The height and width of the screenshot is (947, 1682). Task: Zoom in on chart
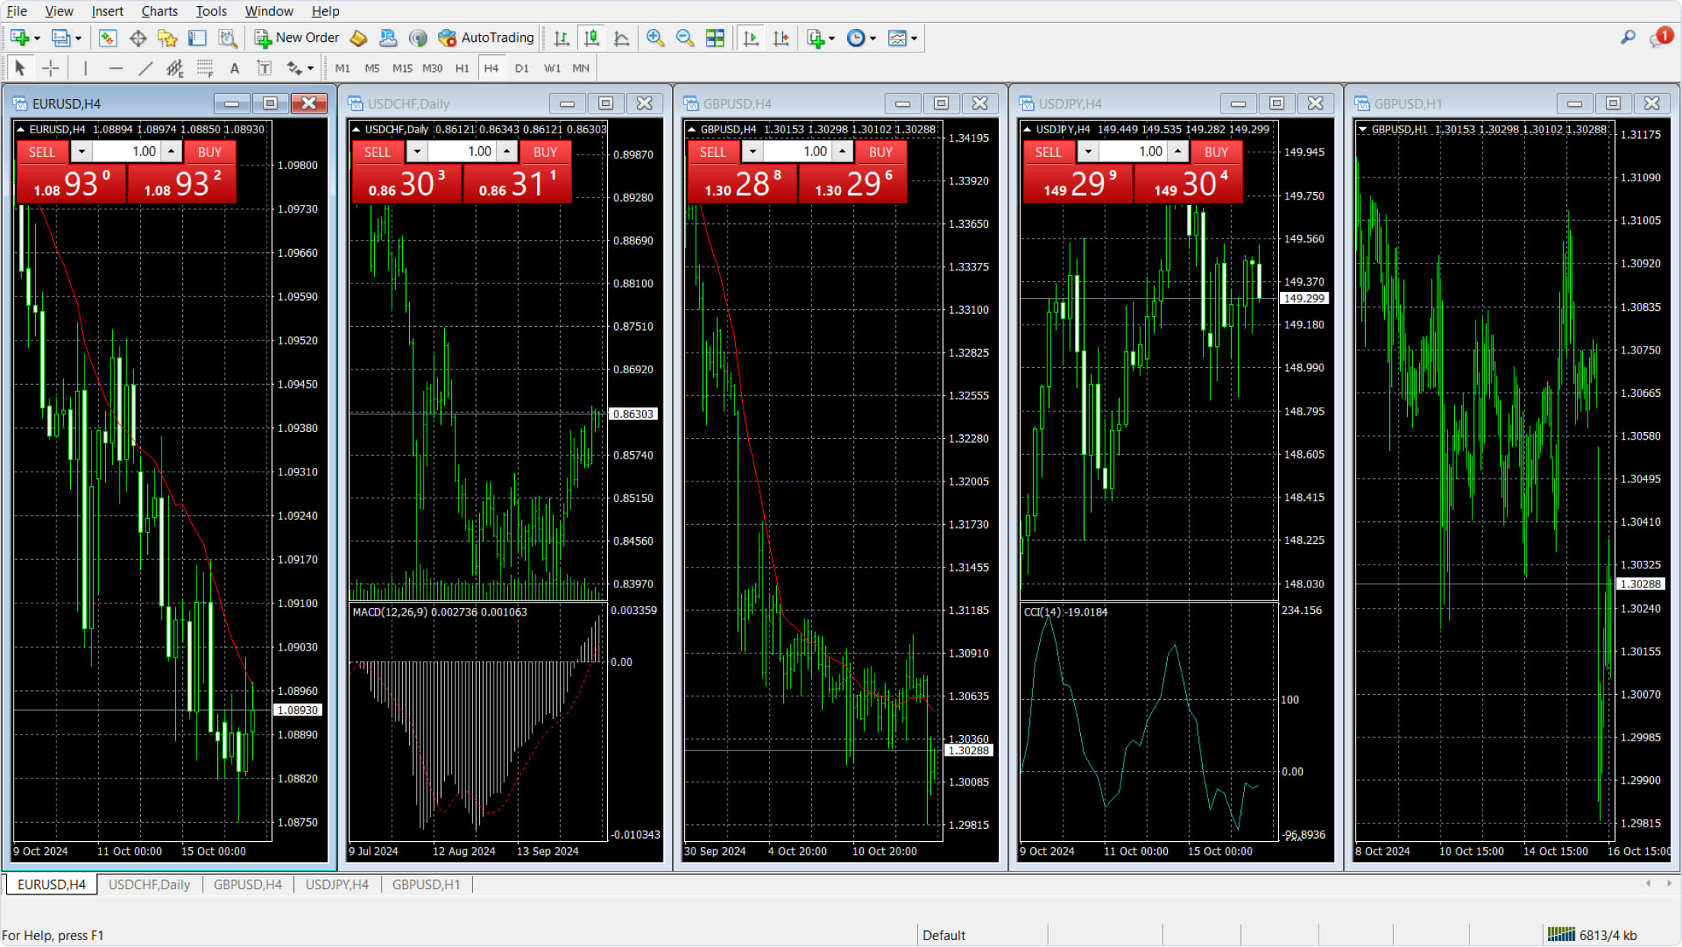[x=654, y=37]
